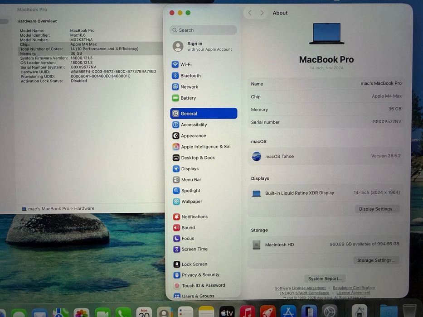Click the System Firmware Version row

(x=56, y=58)
